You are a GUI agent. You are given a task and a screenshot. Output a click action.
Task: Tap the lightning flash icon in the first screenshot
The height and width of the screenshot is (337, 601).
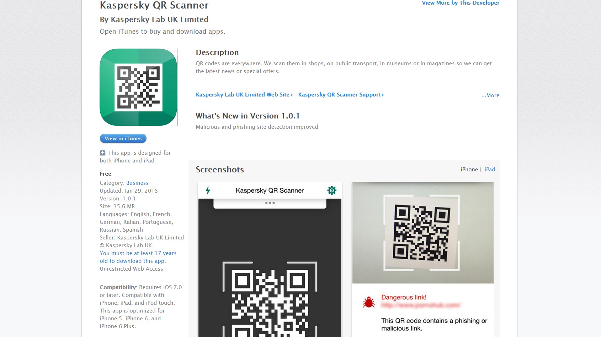point(208,190)
